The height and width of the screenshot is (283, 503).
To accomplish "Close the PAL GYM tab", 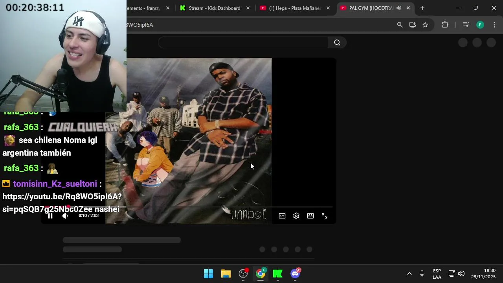I will coord(408,8).
